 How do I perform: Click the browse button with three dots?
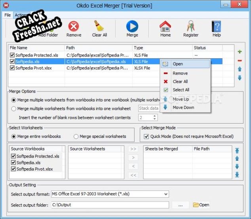pos(181,205)
